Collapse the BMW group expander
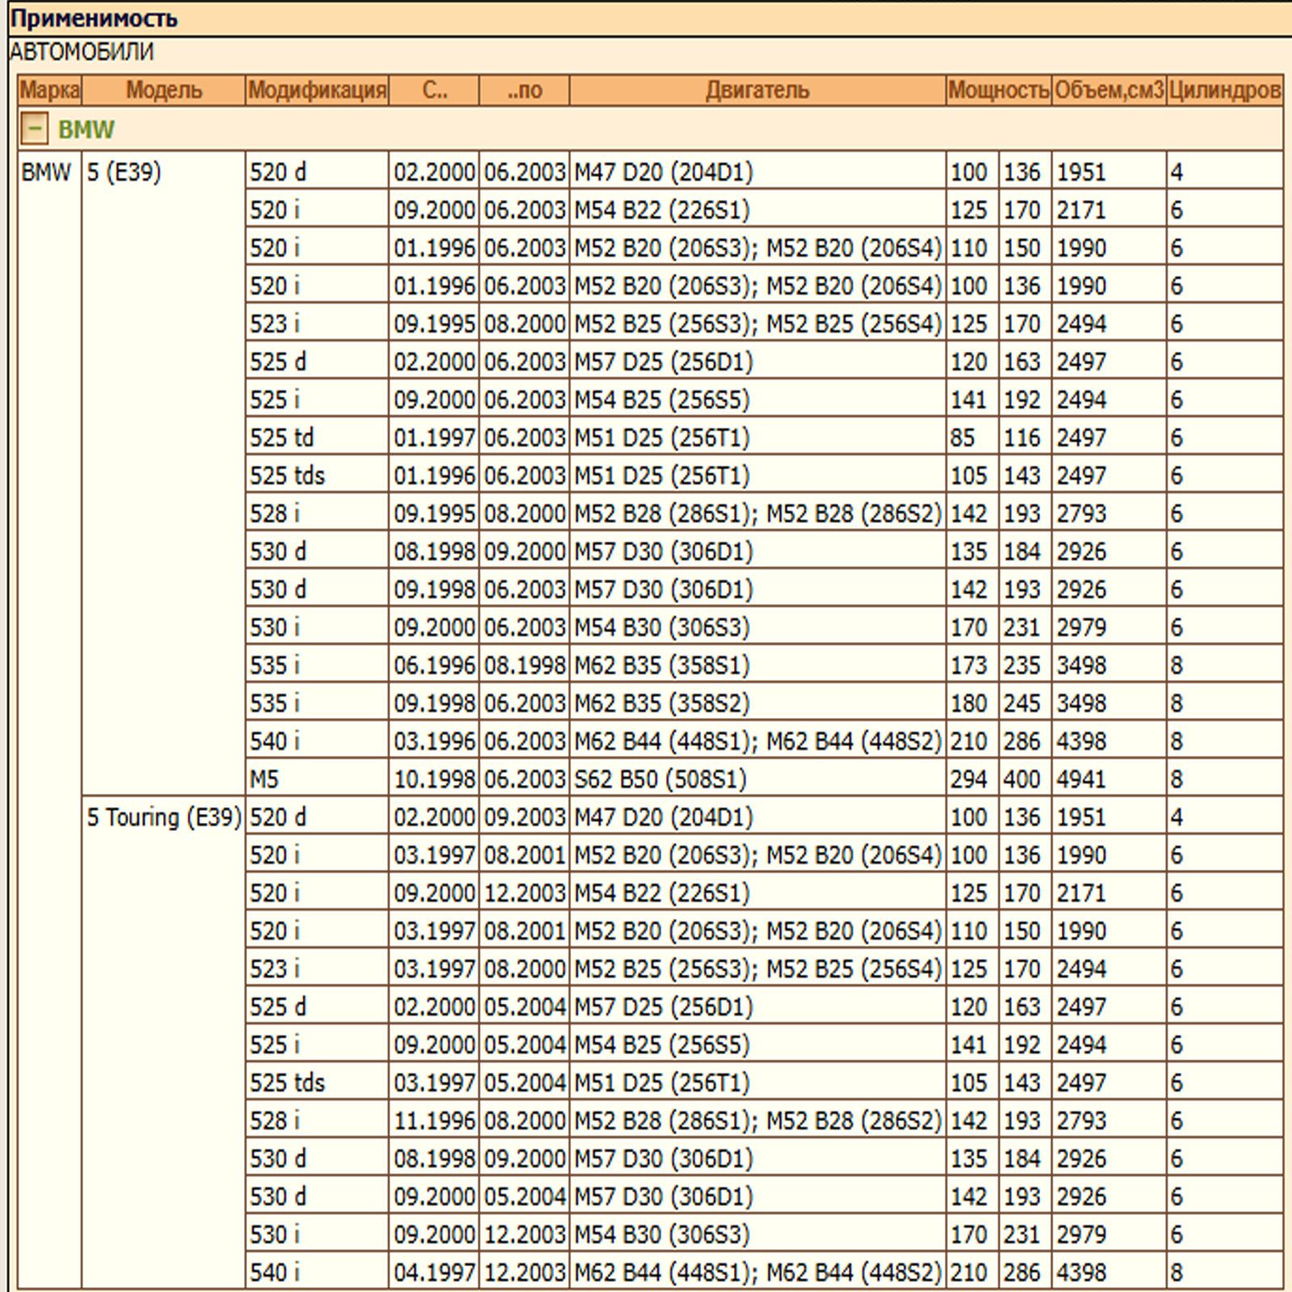Viewport: 1292px width, 1292px height. click(x=34, y=128)
